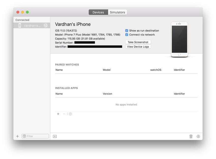
Task: Click the network globe icon beside Vardhan's
Action: [x=45, y=25]
